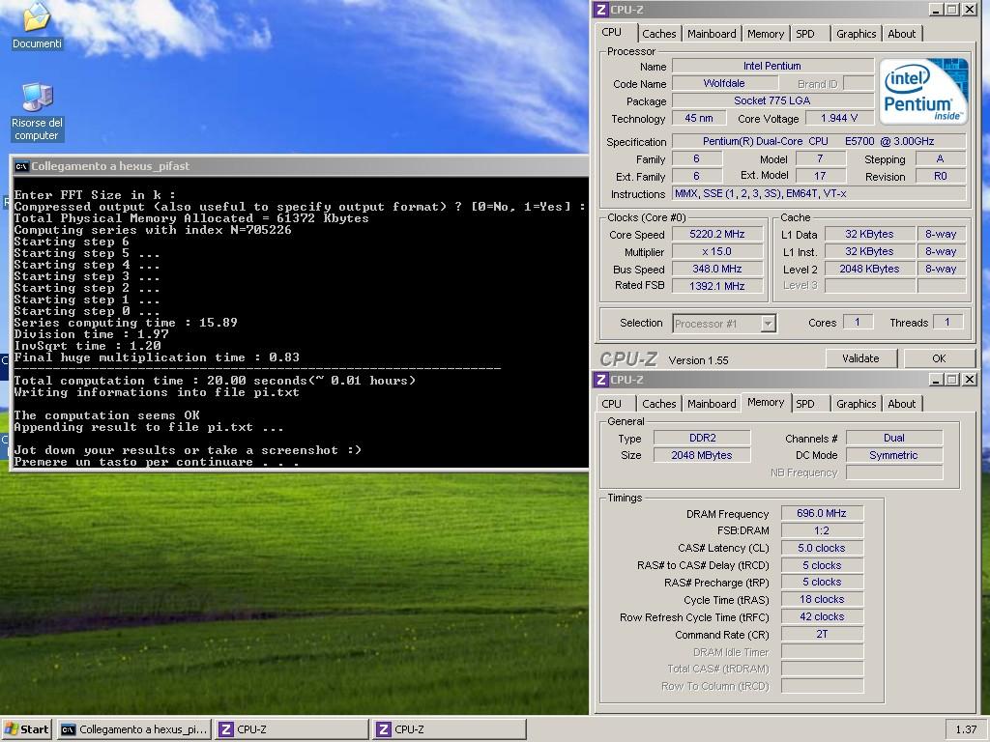Screen dimensions: 990x742
Task: Click the Ext. Model value 17
Action: pyautogui.click(x=820, y=176)
